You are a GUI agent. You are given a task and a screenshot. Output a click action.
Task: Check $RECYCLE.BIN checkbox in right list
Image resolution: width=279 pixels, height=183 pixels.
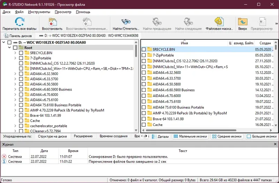(x=144, y=49)
